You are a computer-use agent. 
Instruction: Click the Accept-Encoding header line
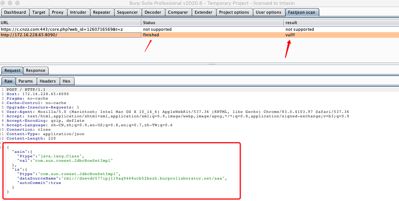[x=46, y=121]
